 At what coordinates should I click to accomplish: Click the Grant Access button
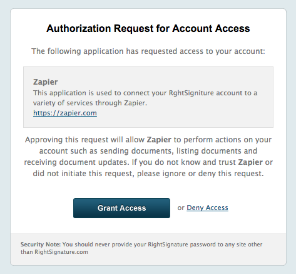tap(121, 208)
